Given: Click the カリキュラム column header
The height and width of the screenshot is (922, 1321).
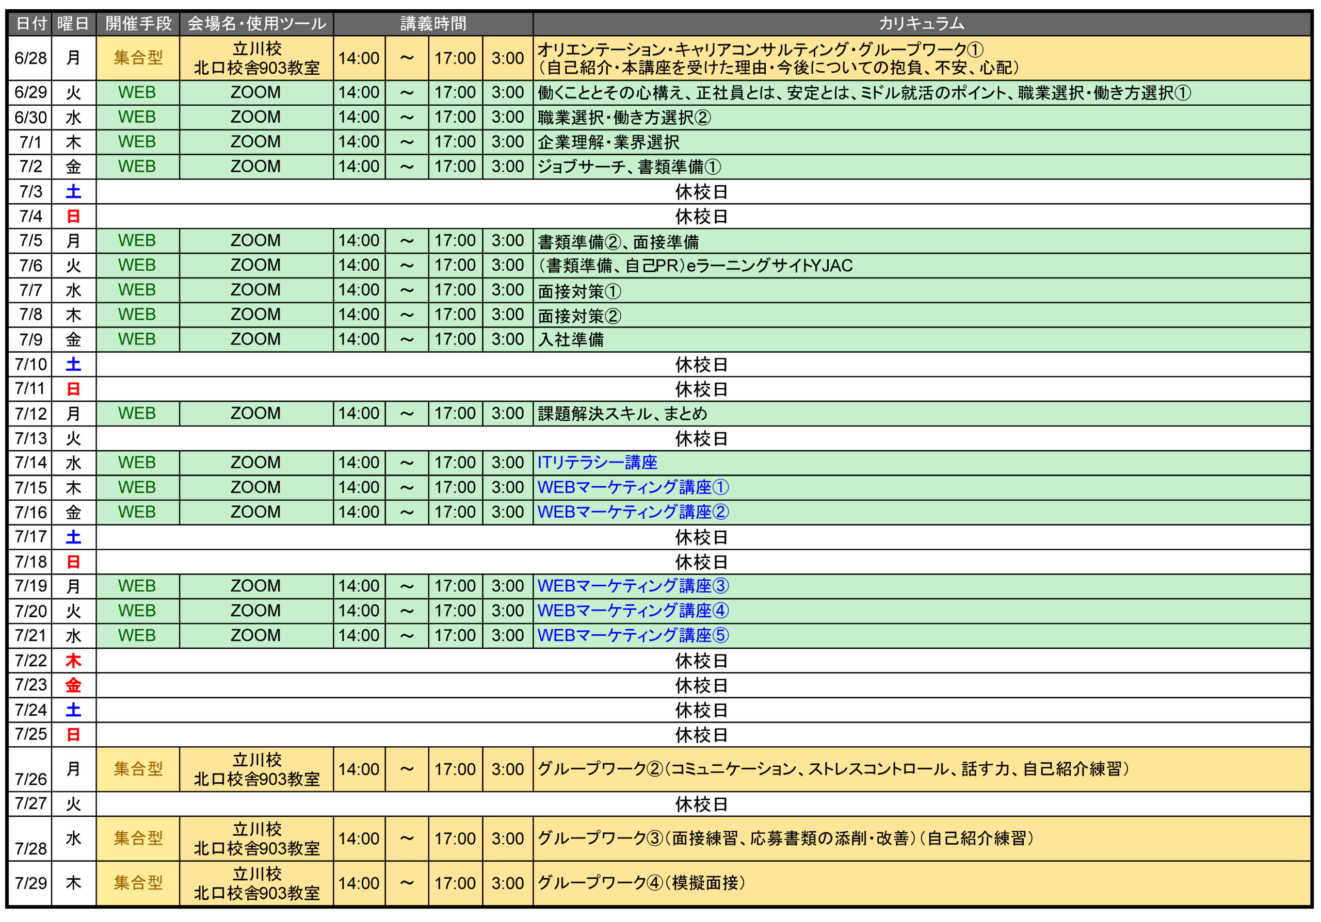Looking at the screenshot, I should click(x=922, y=24).
